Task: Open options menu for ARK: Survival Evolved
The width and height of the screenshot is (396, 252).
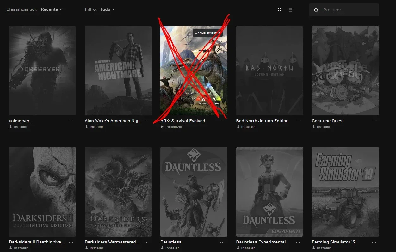Action: 222,121
